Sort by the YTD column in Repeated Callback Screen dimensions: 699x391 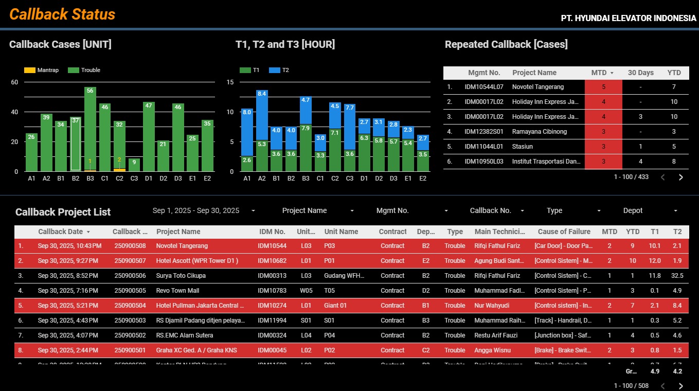pos(674,73)
